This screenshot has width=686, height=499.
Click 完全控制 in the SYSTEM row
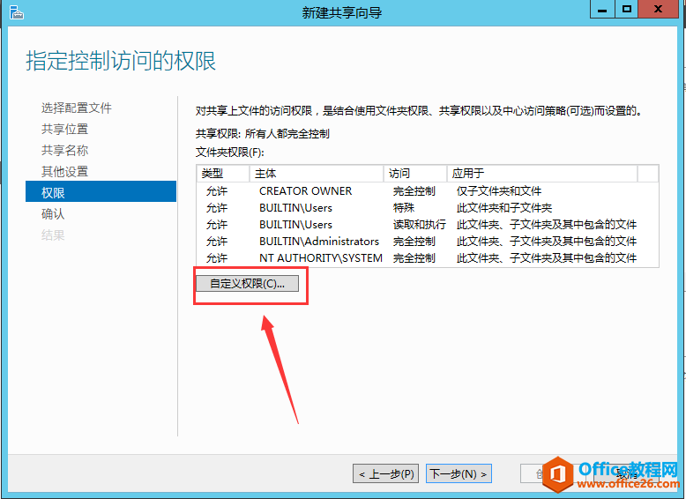point(414,257)
